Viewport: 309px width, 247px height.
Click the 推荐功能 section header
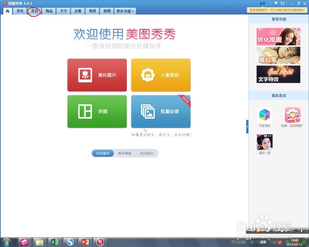(x=279, y=19)
